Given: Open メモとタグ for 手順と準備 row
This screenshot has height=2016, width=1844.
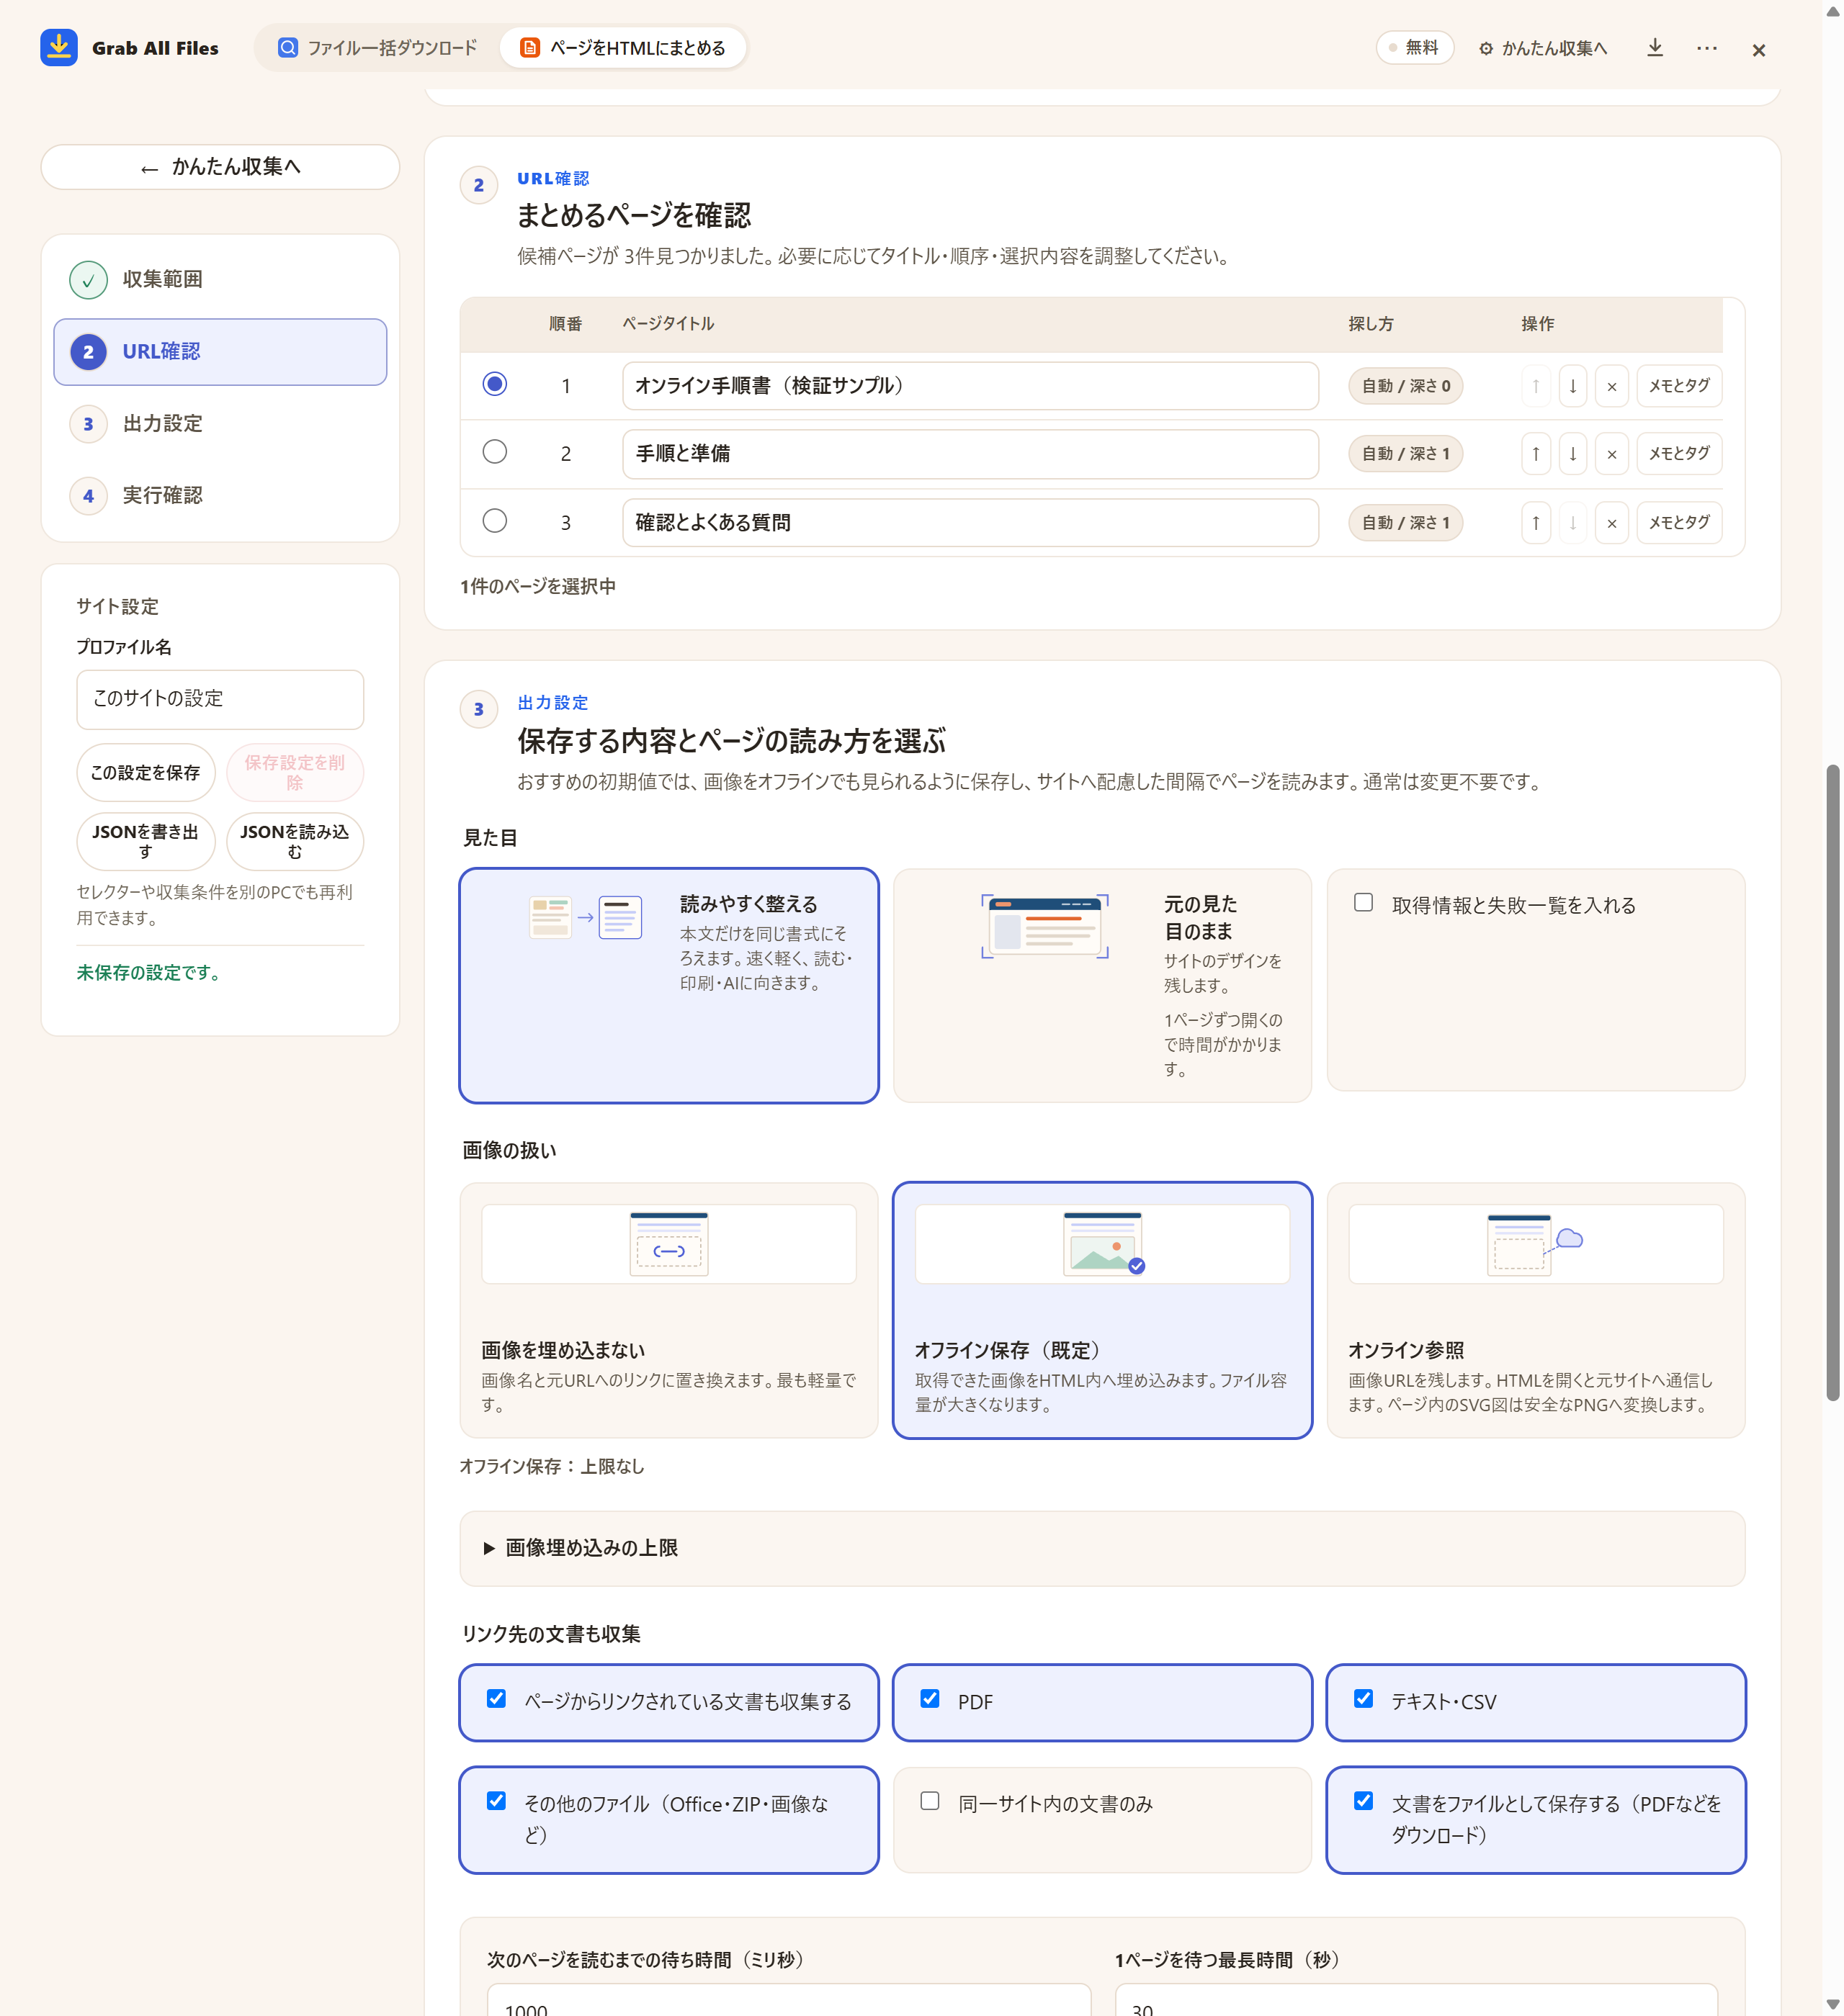Looking at the screenshot, I should [1679, 454].
